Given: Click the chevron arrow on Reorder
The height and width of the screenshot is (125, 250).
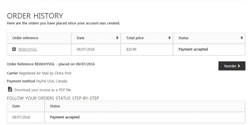Looking at the screenshot, I should [239, 66].
